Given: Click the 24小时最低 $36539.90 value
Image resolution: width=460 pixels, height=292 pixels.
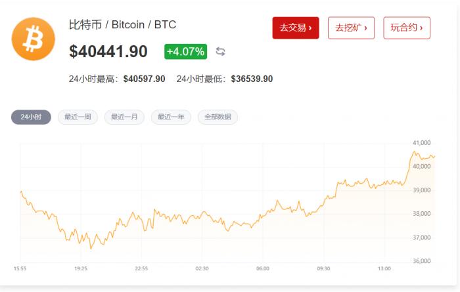Looking at the screenshot, I should 252,79.
